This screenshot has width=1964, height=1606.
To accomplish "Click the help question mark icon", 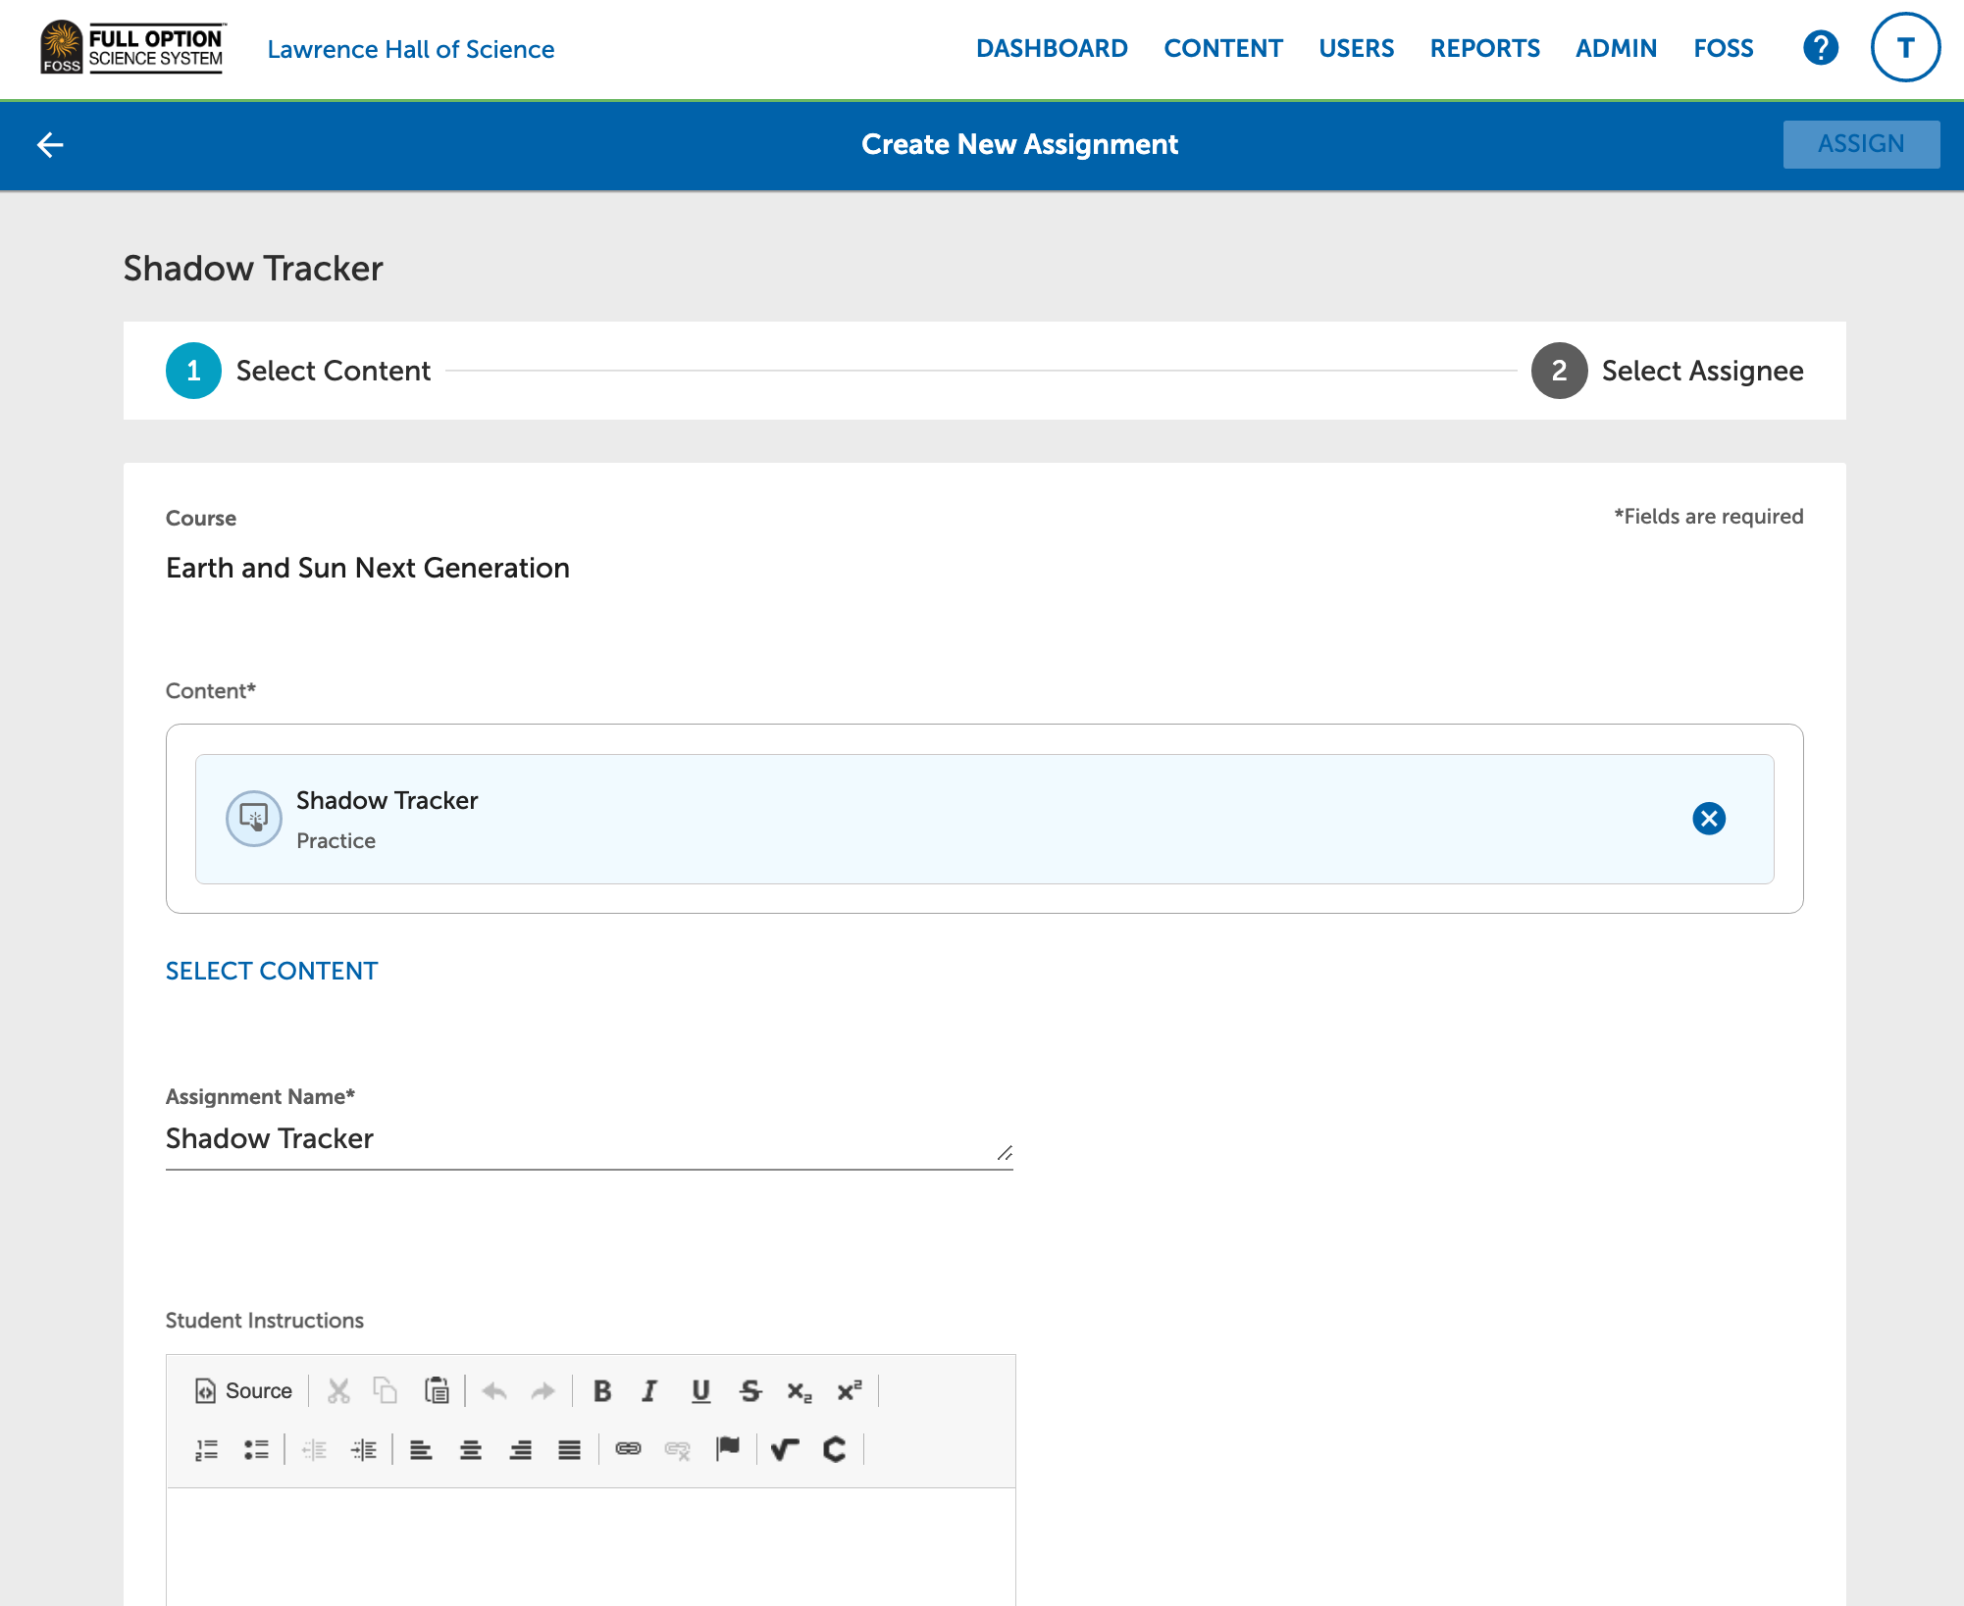I will coord(1820,47).
